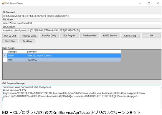This screenshot has width=162, height=115.
Task: Maximize the XMLService Tester window
Action: pyautogui.click(x=149, y=3)
